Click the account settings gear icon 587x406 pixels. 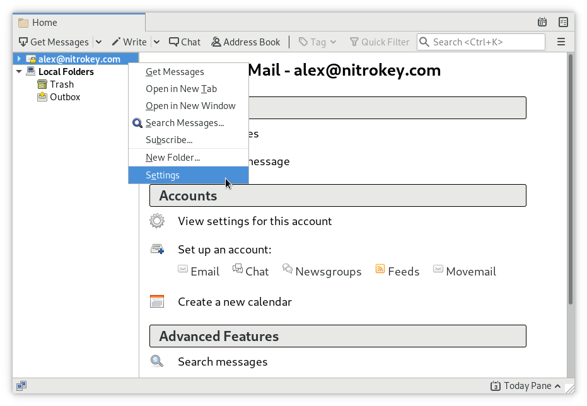[x=157, y=221]
